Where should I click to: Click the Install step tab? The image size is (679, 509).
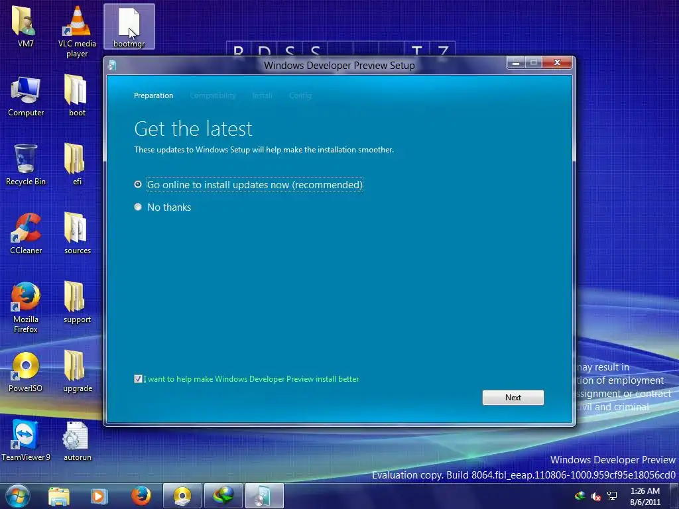pyautogui.click(x=263, y=95)
